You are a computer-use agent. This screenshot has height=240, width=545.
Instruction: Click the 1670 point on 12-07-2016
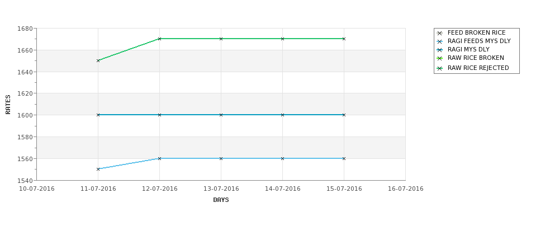(x=159, y=39)
